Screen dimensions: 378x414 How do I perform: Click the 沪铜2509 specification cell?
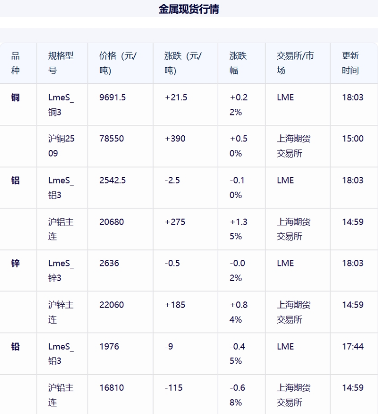[61, 146]
